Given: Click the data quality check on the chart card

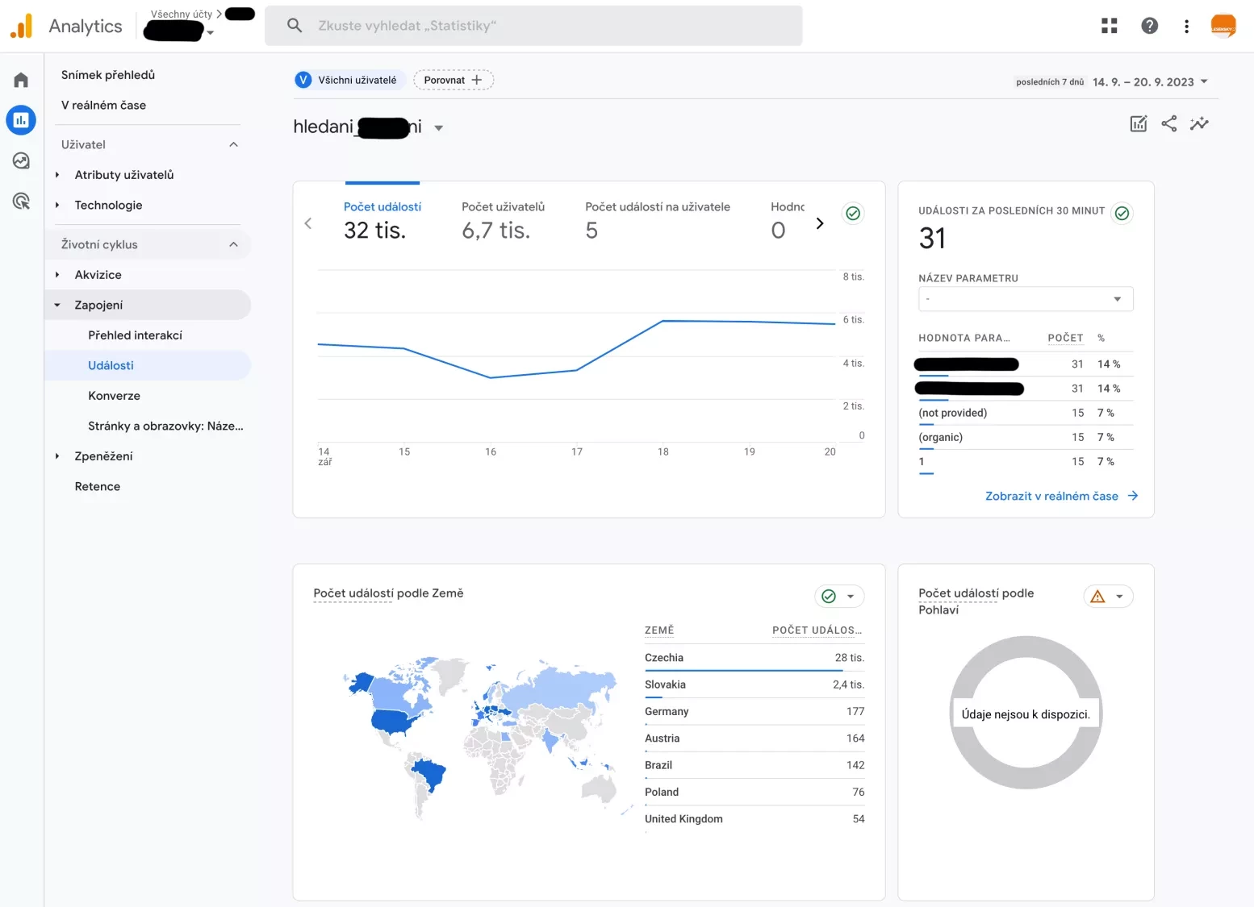Looking at the screenshot, I should 853,213.
